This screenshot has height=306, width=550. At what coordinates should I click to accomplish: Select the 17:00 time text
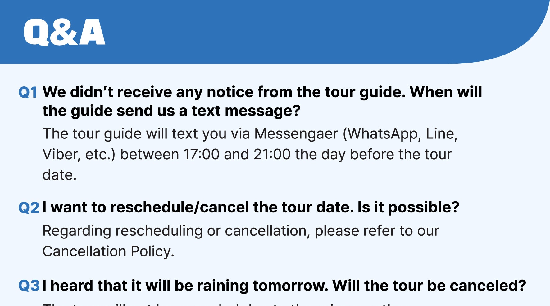[x=201, y=154]
